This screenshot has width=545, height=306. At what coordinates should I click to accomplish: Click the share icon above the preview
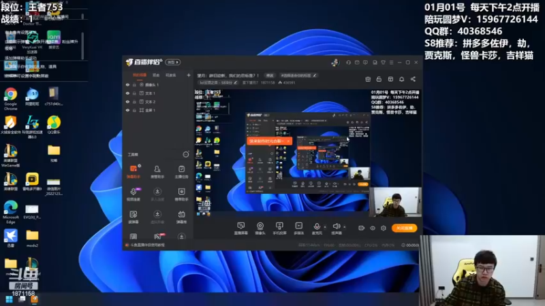point(413,79)
